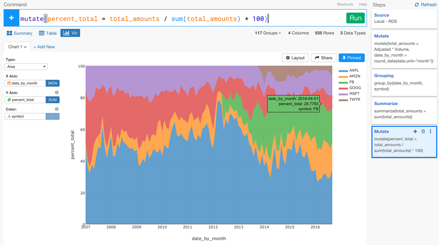The width and height of the screenshot is (439, 245).
Task: Click Add New to create another chart
Action: [44, 46]
